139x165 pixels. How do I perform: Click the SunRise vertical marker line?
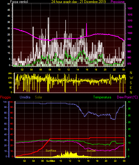(50, 154)
